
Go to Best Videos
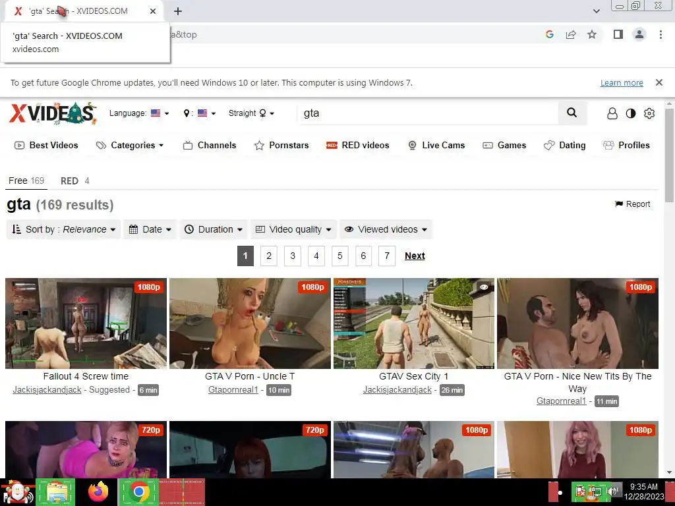point(47,146)
